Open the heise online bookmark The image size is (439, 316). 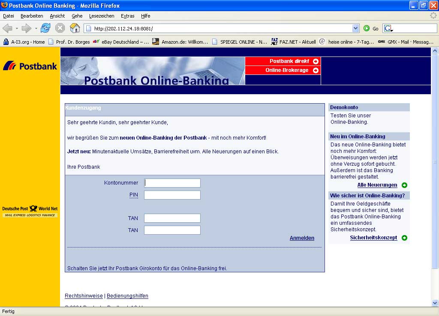(346, 42)
